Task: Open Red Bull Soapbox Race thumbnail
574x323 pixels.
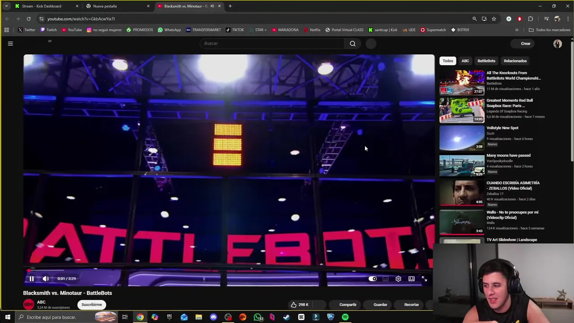Action: coord(462,110)
